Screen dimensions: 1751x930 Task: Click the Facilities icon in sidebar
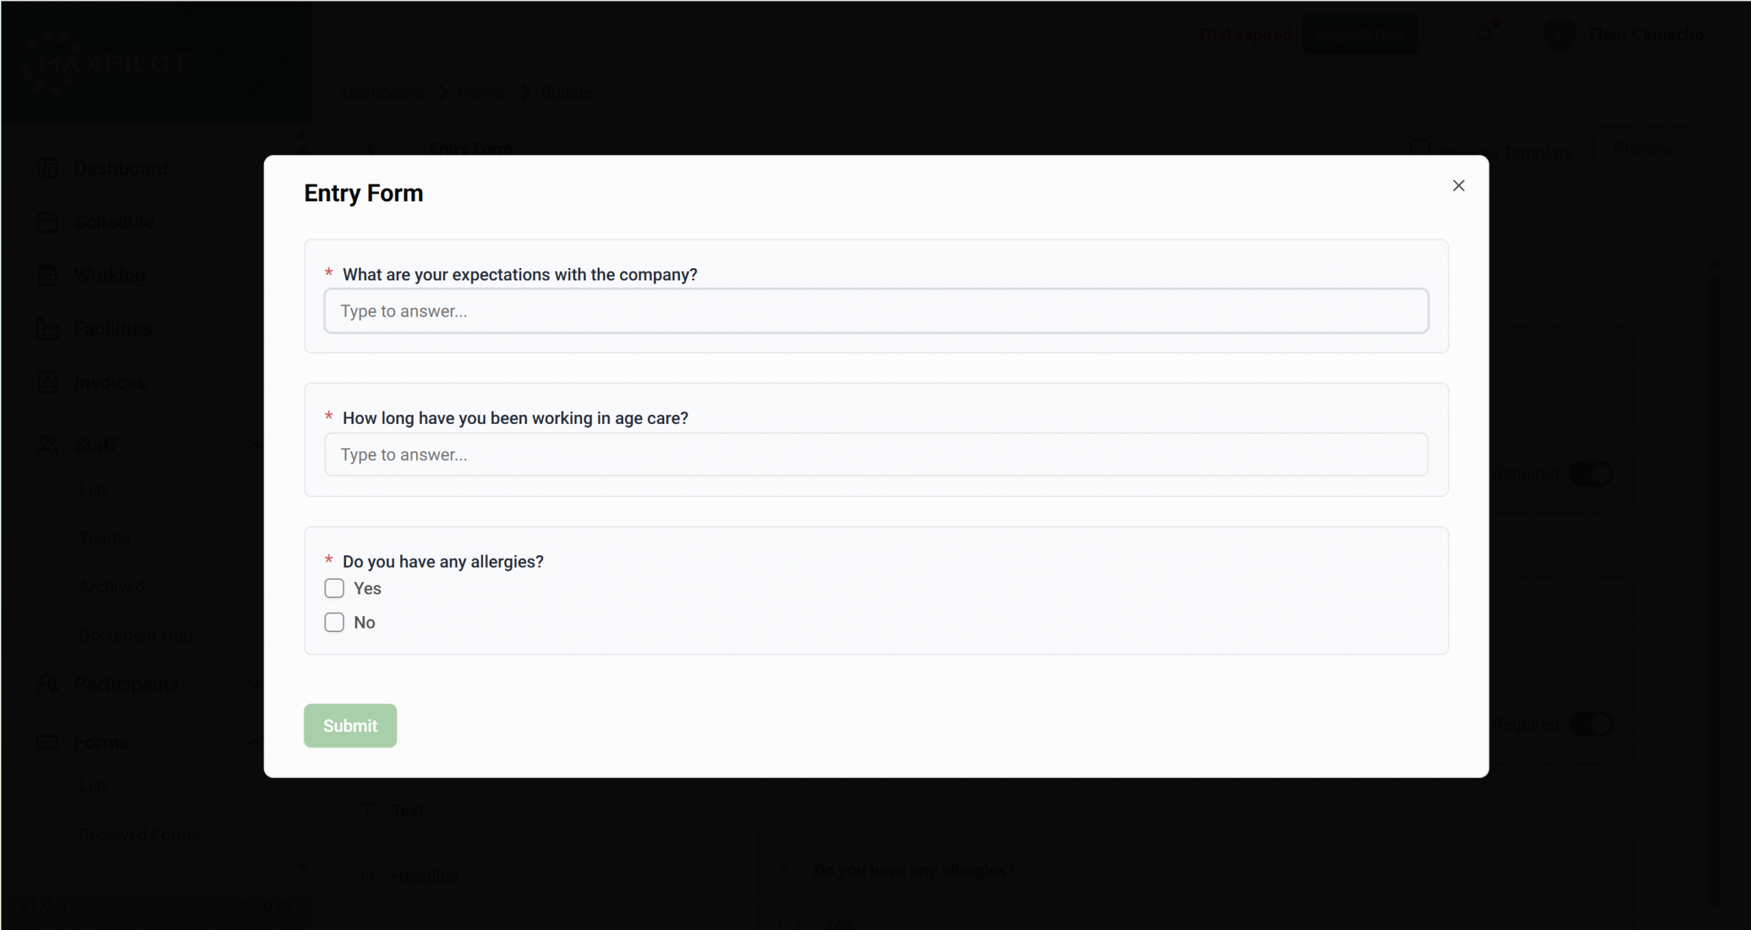point(47,329)
